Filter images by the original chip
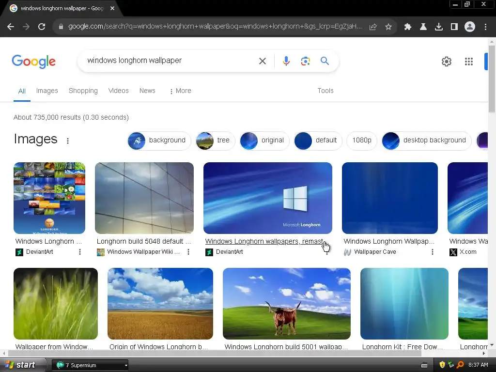This screenshot has width=496, height=372. pos(264,140)
